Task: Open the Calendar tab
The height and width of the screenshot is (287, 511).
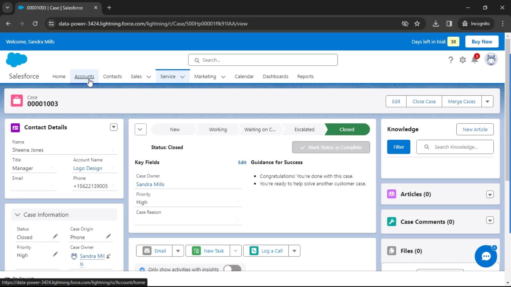Action: click(x=244, y=77)
